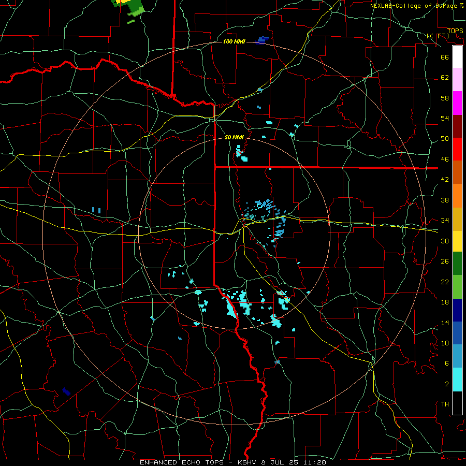
Task: Click the TH threshold legend label
Action: [445, 404]
